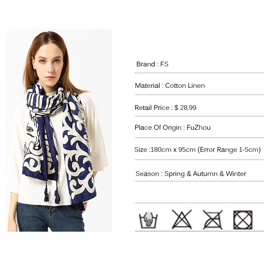Screen dimensions: 264x264
Task: Click the do not tumble dry icon
Action: pyautogui.click(x=243, y=220)
